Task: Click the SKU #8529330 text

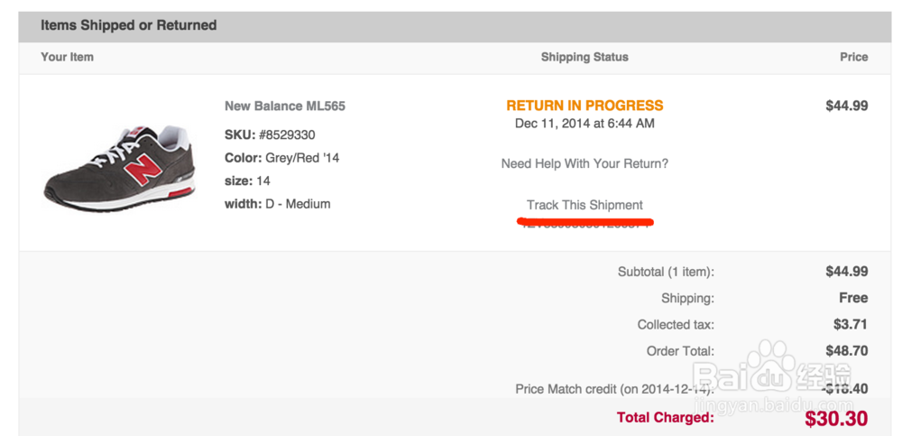Action: coord(270,135)
